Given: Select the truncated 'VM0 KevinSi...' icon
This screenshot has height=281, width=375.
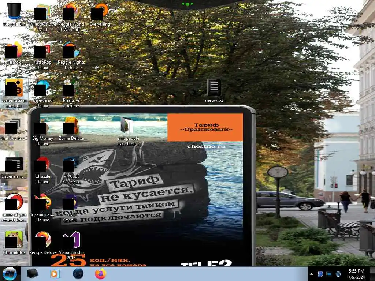Looking at the screenshot, I should coord(71,208).
